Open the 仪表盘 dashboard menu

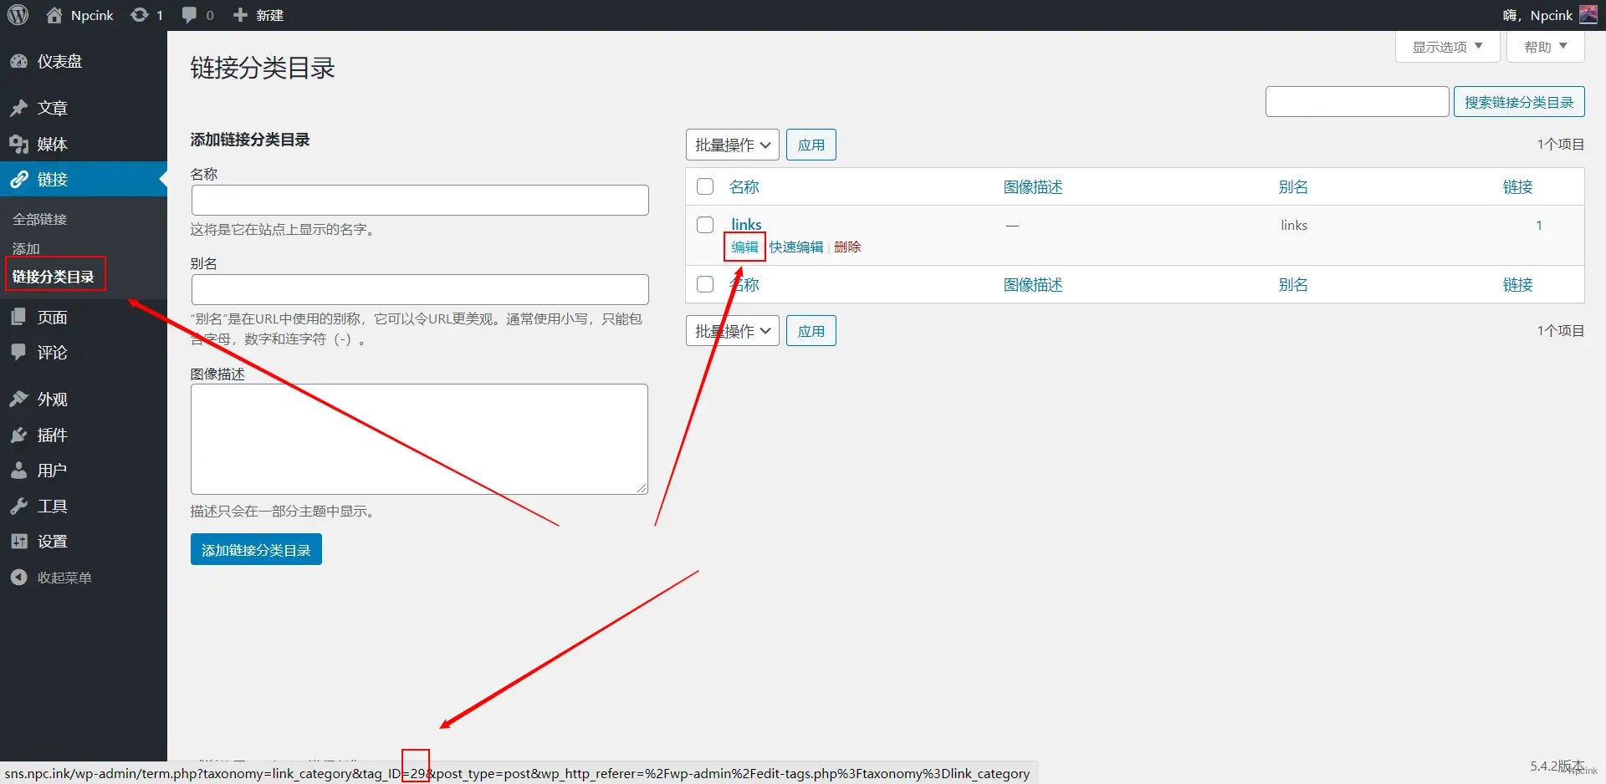pyautogui.click(x=59, y=61)
